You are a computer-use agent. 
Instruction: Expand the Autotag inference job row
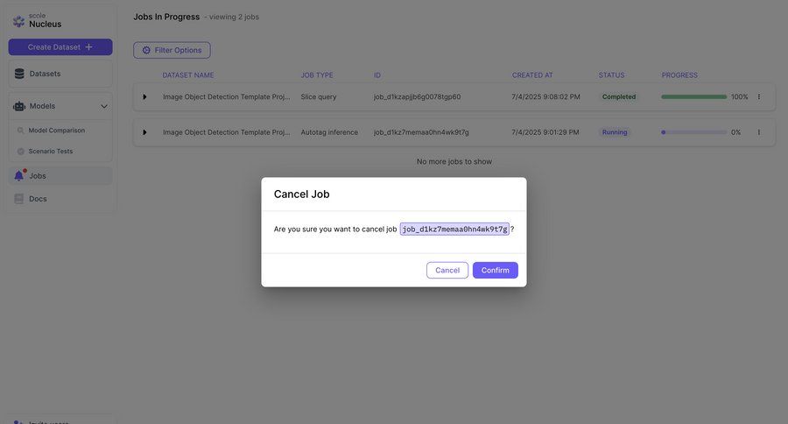pyautogui.click(x=144, y=132)
